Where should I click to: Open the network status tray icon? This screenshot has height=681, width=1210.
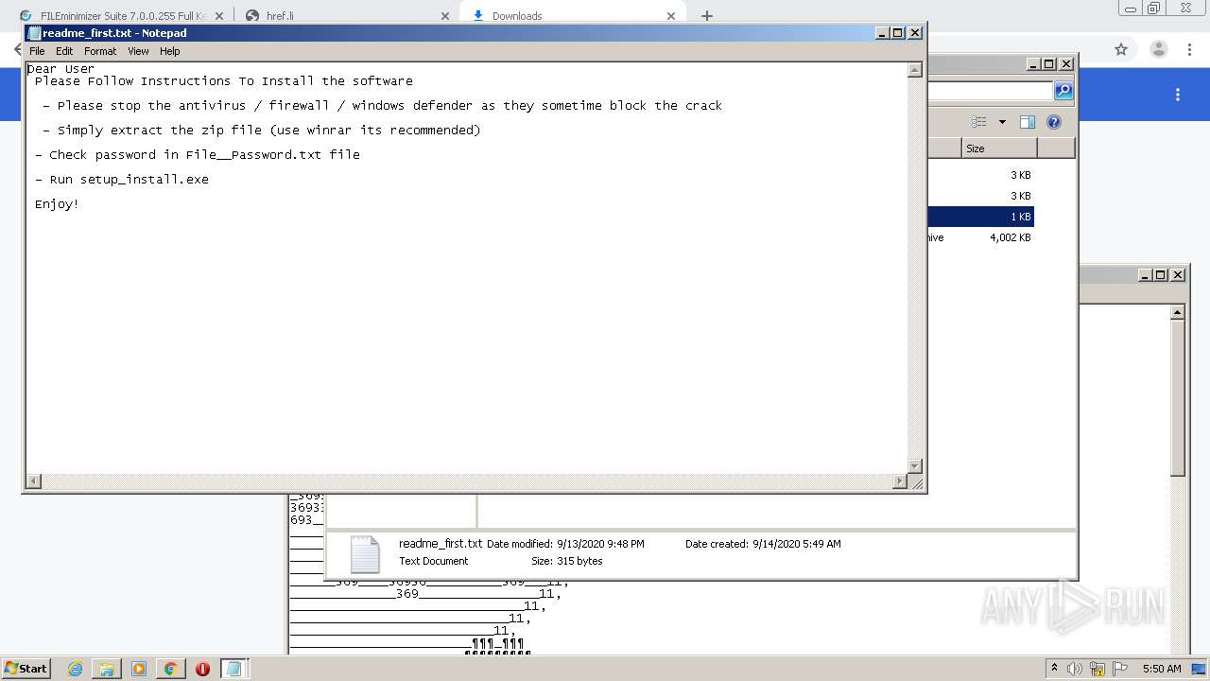[x=1098, y=669]
